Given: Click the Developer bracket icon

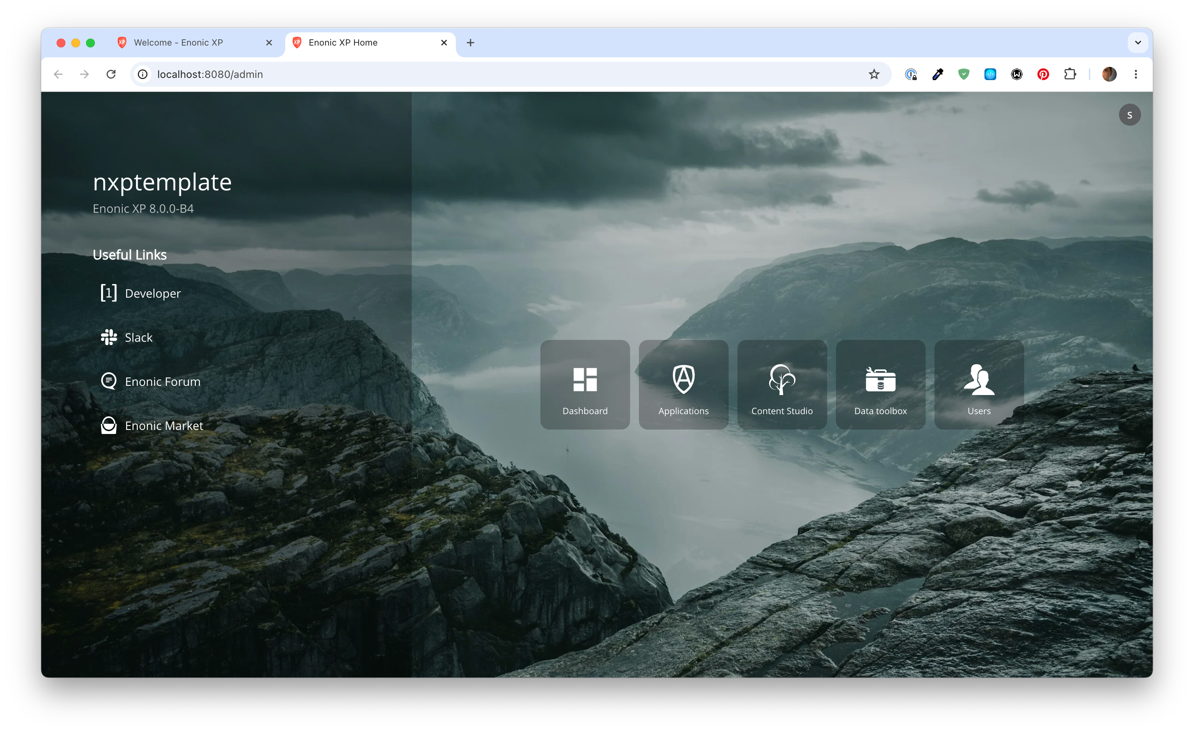Looking at the screenshot, I should click(108, 293).
